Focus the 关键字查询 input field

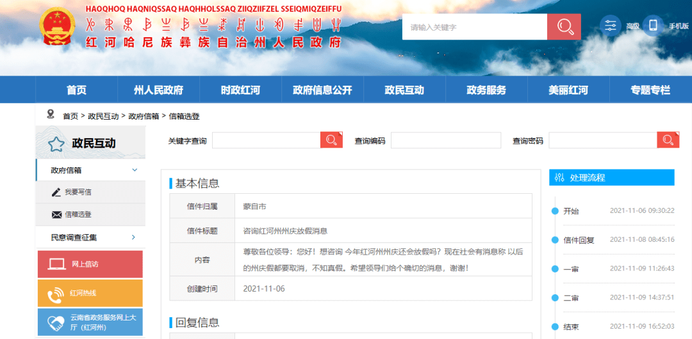point(266,140)
